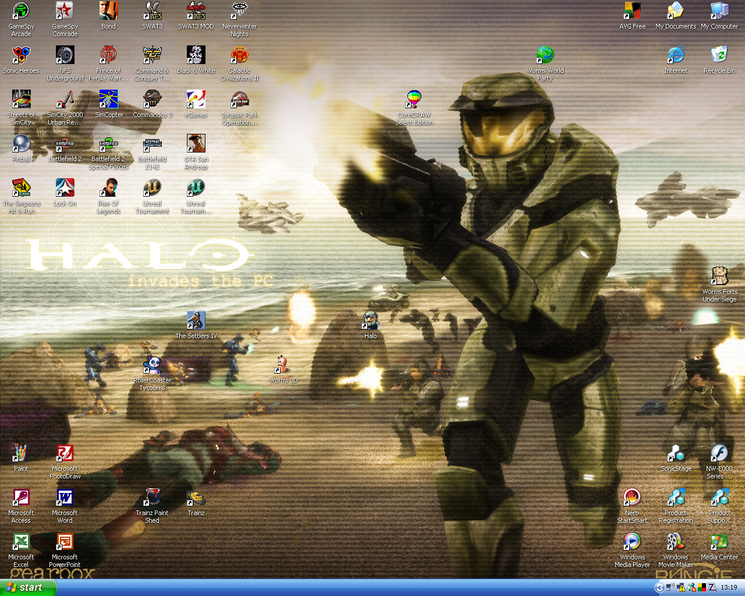Click the Lock On game icon
The image size is (745, 596).
[65, 193]
